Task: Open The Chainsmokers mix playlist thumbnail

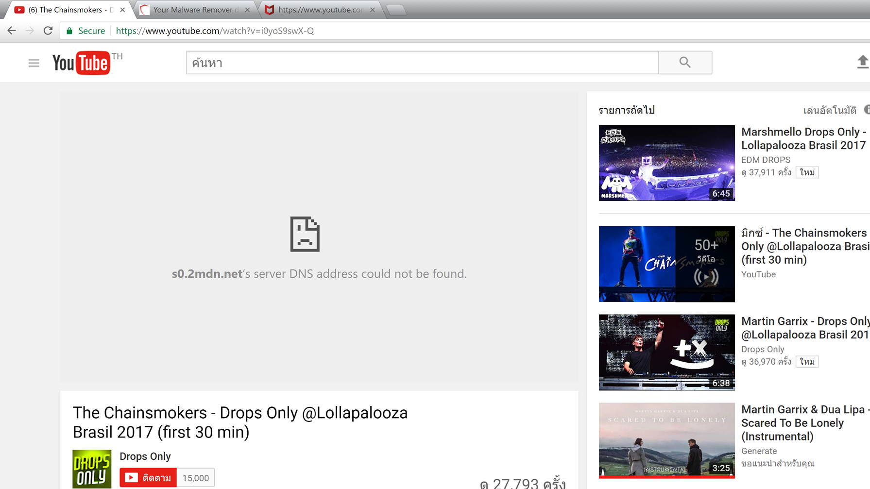Action: 666,264
